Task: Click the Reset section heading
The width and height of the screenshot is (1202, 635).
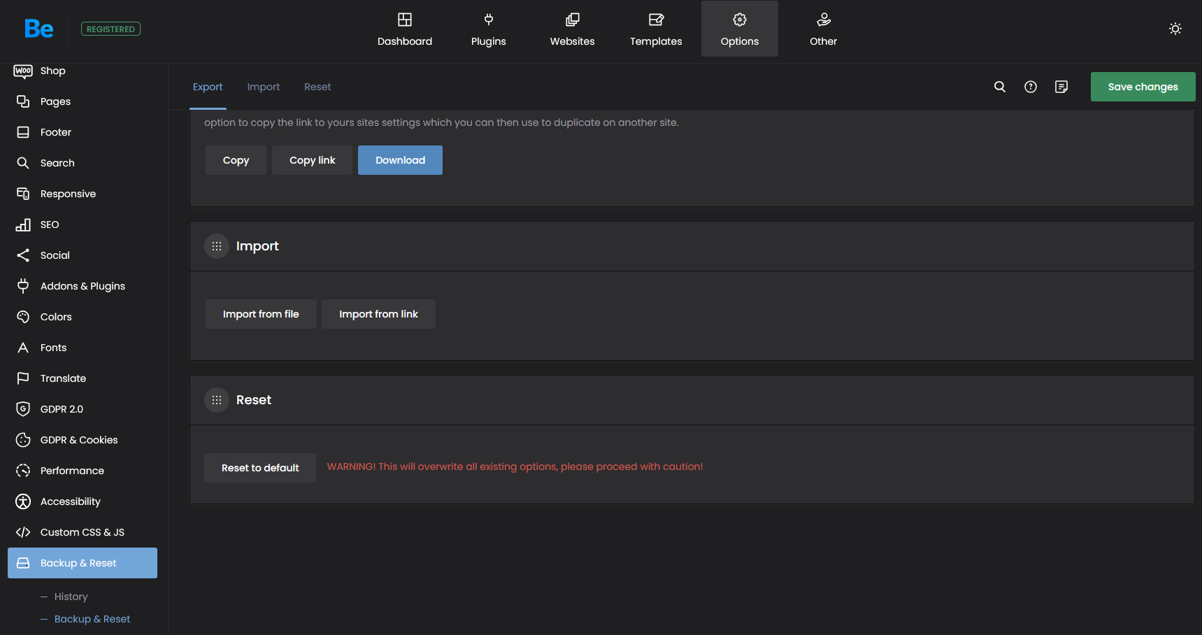Action: tap(254, 400)
